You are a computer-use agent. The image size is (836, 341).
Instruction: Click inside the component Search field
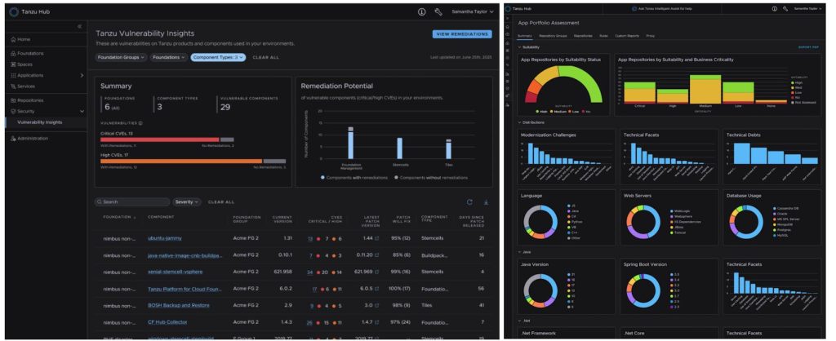pyautogui.click(x=131, y=202)
